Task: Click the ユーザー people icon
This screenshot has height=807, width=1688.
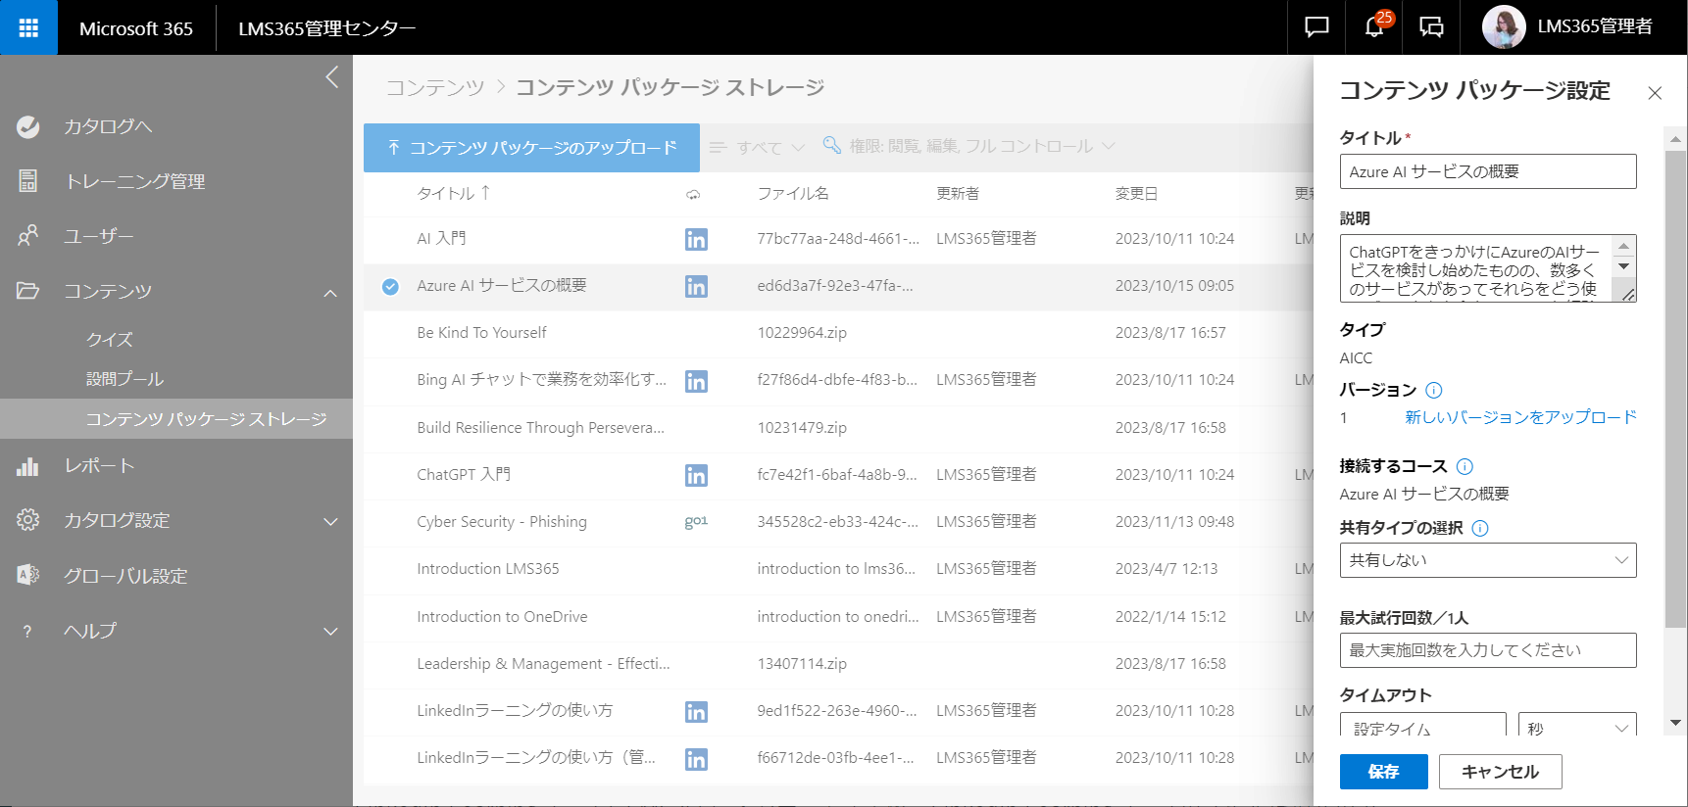Action: point(28,235)
